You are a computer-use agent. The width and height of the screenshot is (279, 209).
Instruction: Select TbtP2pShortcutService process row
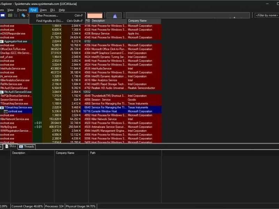[81, 96]
